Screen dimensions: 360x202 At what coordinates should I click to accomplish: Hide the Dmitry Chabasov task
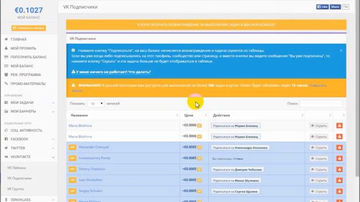tap(319, 169)
